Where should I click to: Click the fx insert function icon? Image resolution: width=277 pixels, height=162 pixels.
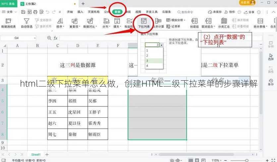click(x=55, y=38)
